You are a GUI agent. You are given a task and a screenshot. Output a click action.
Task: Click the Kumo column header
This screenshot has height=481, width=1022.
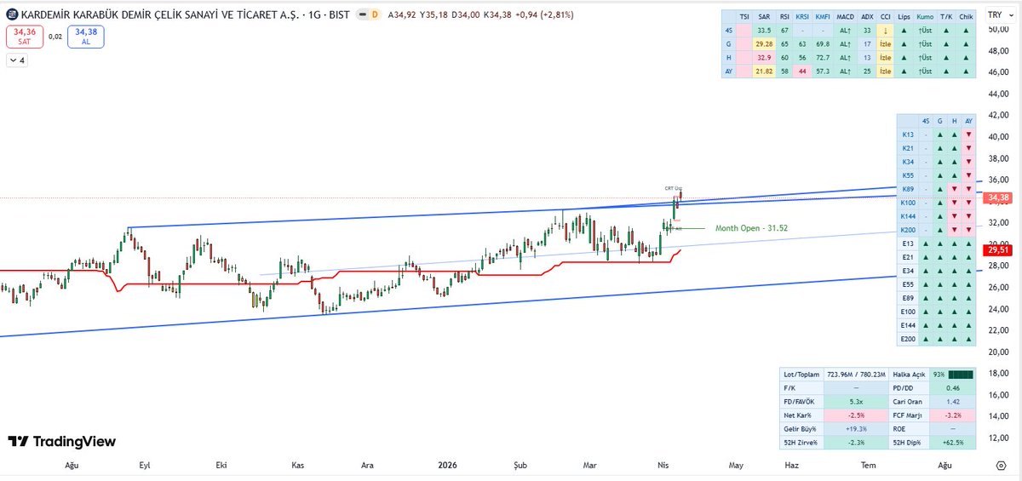[x=926, y=16]
